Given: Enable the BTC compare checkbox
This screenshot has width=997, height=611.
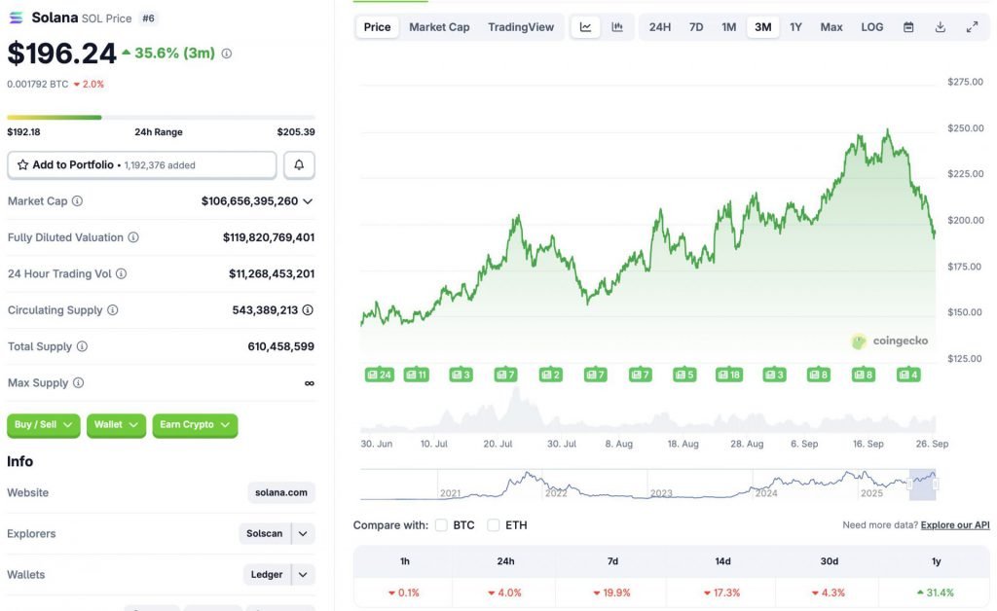Looking at the screenshot, I should (x=441, y=525).
